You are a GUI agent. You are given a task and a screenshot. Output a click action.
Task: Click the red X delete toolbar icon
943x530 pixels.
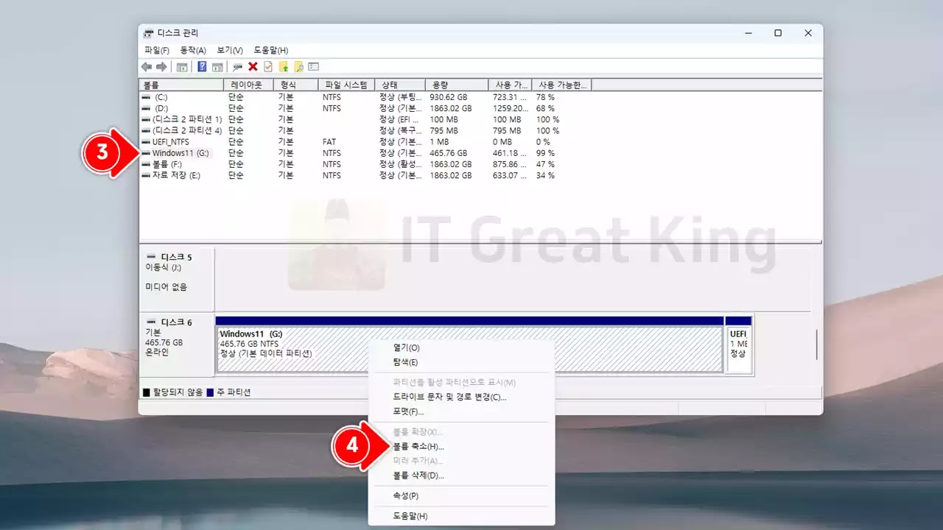[x=253, y=66]
